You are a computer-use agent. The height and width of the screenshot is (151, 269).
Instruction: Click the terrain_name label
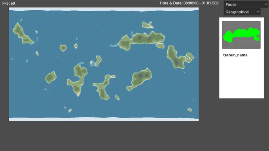click(x=235, y=55)
